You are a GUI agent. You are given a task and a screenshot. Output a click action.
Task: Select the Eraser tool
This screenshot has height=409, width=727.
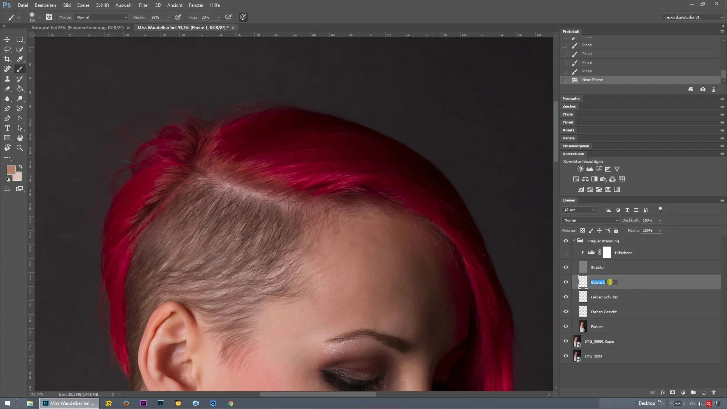point(7,89)
